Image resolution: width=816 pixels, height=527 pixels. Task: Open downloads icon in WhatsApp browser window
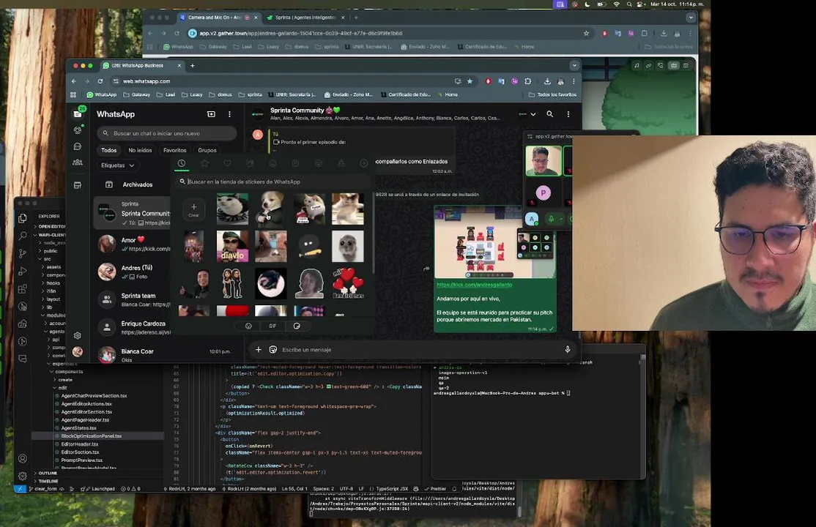click(547, 81)
